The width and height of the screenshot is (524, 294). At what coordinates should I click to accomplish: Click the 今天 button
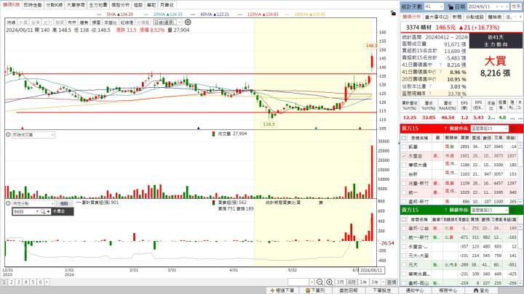pos(516,7)
